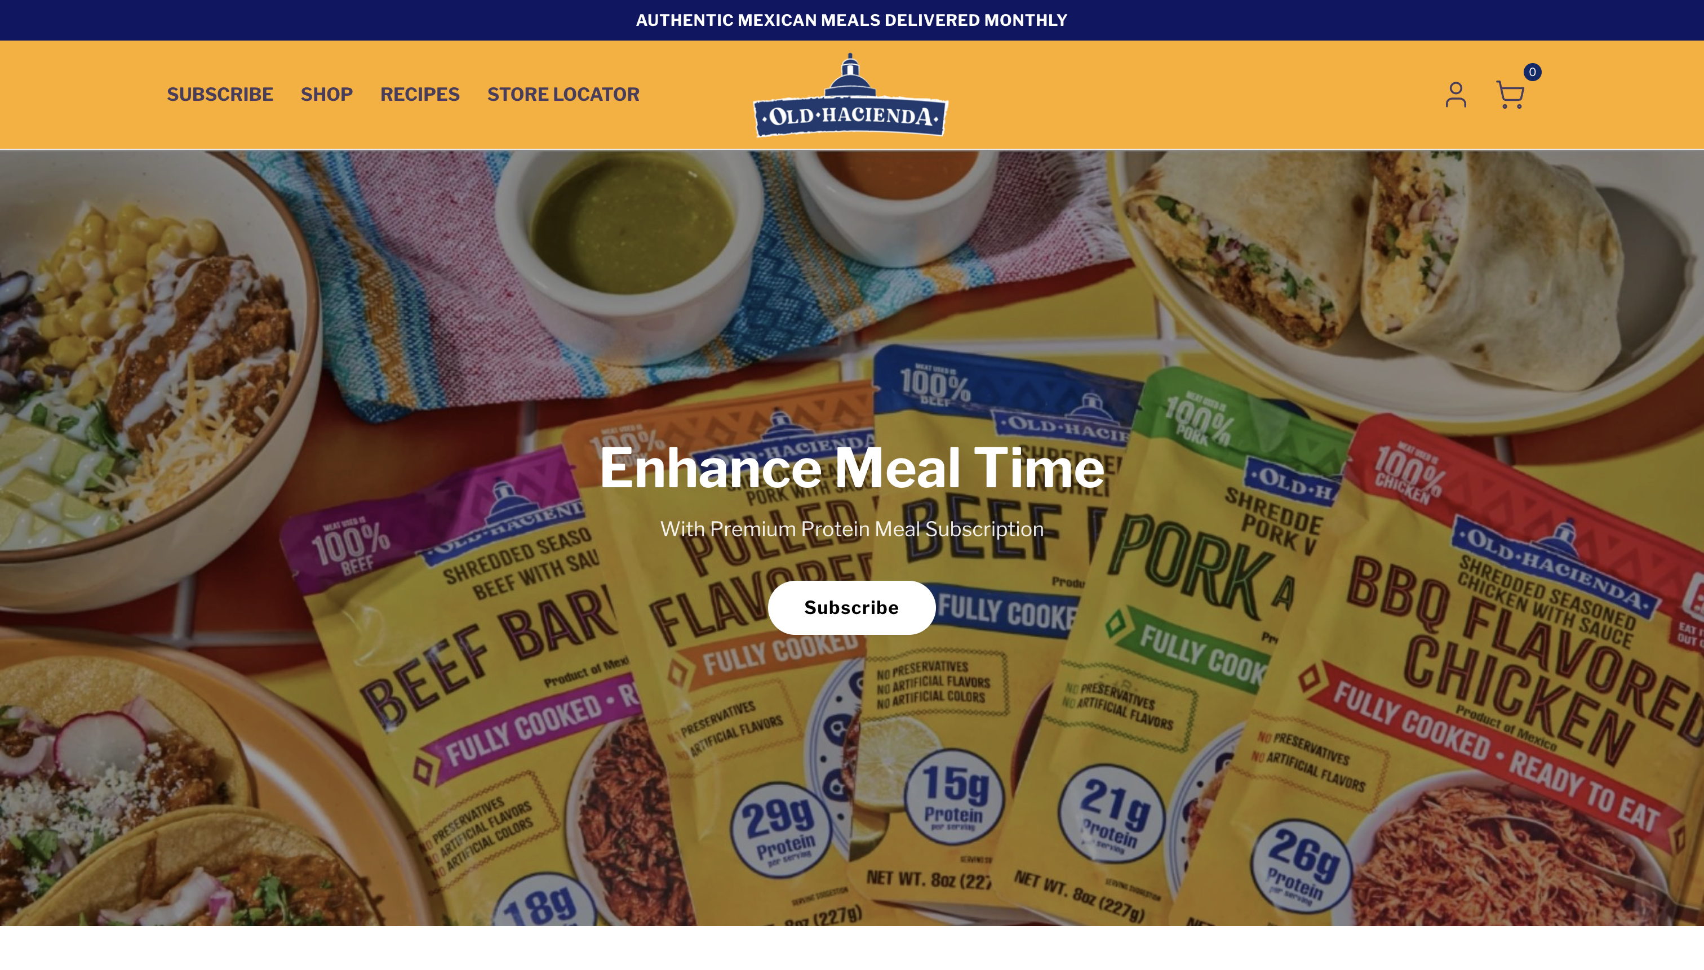Click the 21g Protein circle badge
The width and height of the screenshot is (1704, 970).
pos(1112,813)
